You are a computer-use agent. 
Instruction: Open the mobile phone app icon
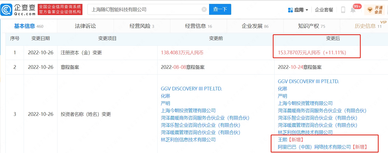[343, 10]
